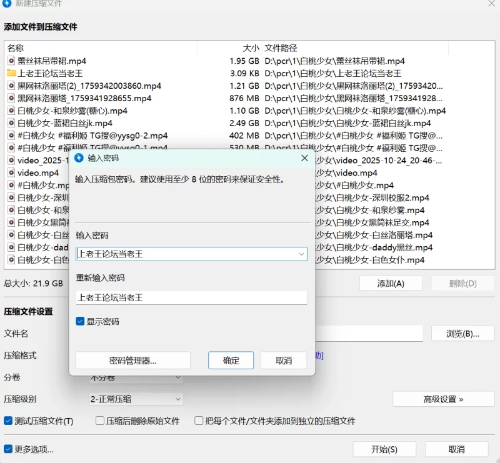Image resolution: width=500 pixels, height=463 pixels.
Task: Click the 添加(A) button
Action: pos(391,284)
